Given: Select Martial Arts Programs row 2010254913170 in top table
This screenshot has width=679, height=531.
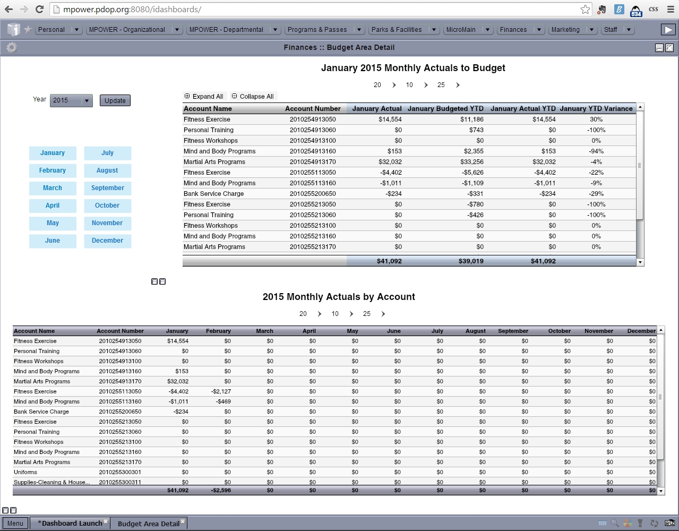Looking at the screenshot, I should point(409,162).
